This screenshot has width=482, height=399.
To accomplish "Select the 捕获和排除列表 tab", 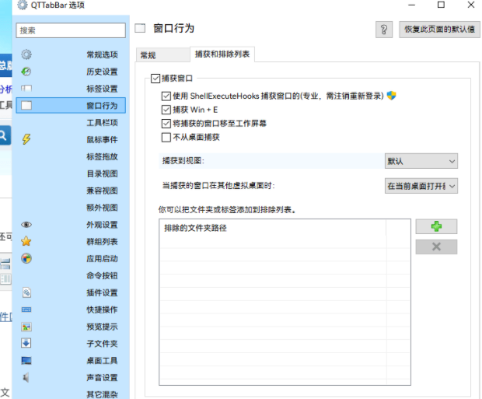I will tap(222, 54).
